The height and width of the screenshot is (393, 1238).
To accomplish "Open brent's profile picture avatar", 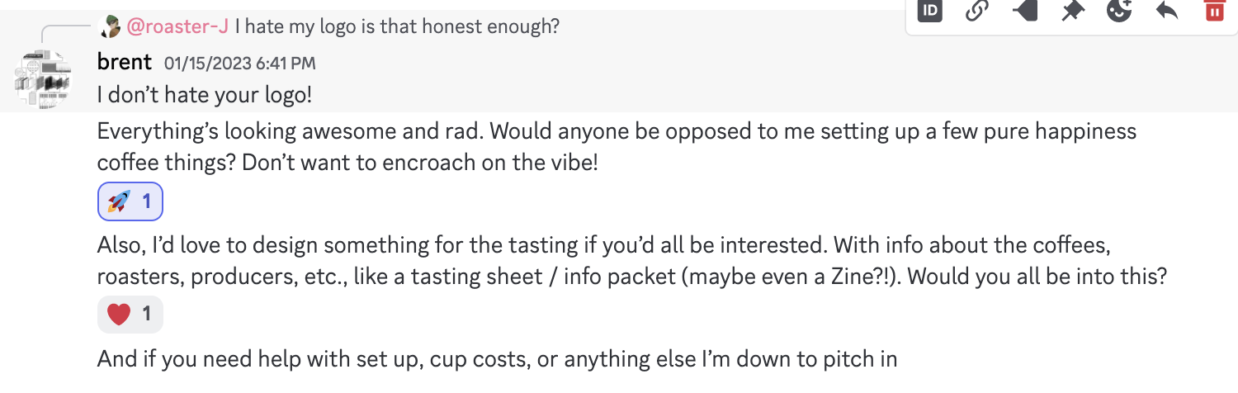I will click(x=42, y=78).
